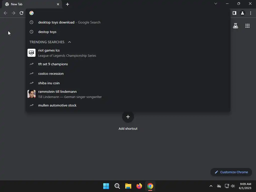Select 'desktop toys download' history suggestion
This screenshot has width=256, height=192.
pyautogui.click(x=128, y=22)
